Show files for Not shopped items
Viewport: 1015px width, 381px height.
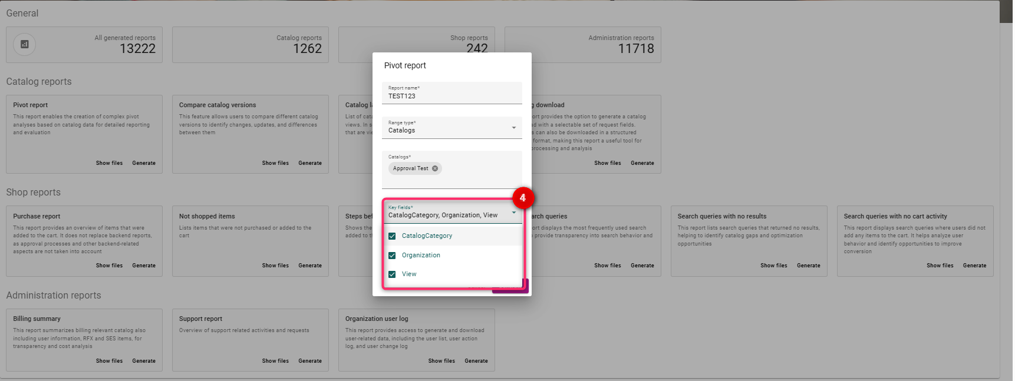click(275, 266)
